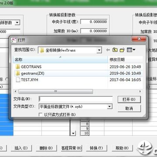Select the geotrans(ZX) folder icon
157x157 pixels.
(17, 73)
